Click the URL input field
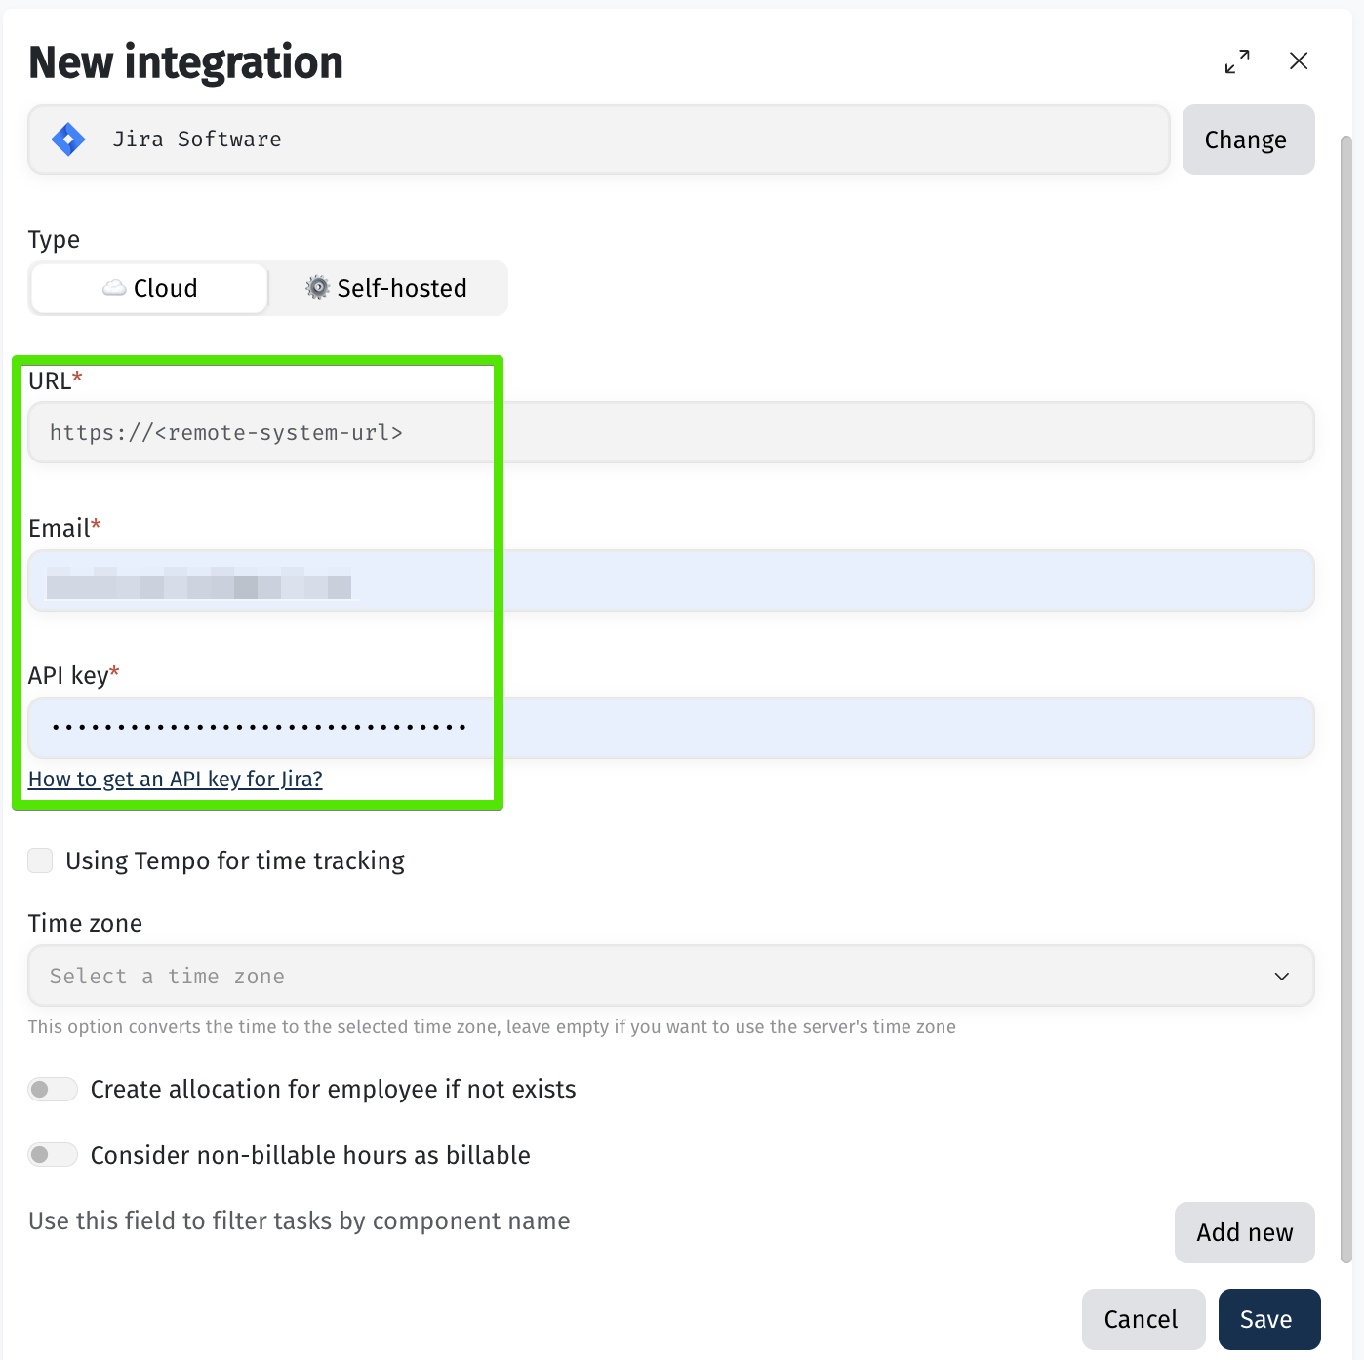 [671, 432]
